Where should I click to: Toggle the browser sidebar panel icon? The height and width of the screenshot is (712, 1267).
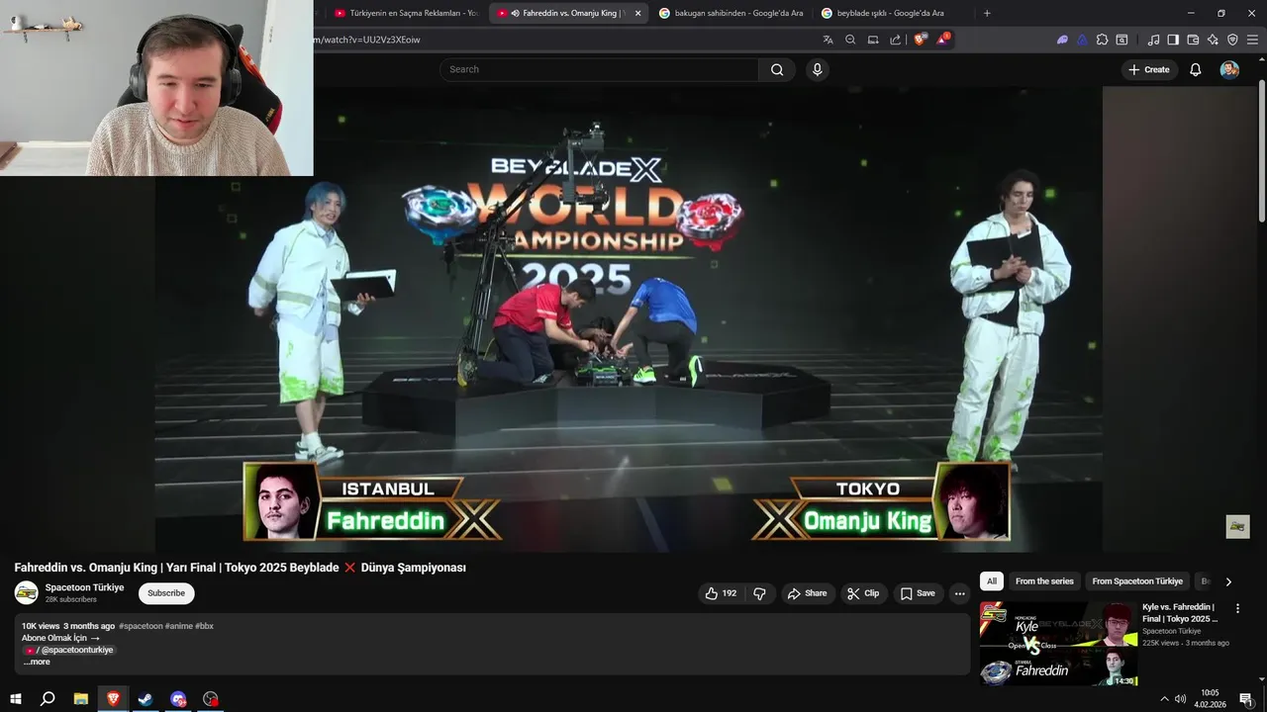tap(1173, 40)
